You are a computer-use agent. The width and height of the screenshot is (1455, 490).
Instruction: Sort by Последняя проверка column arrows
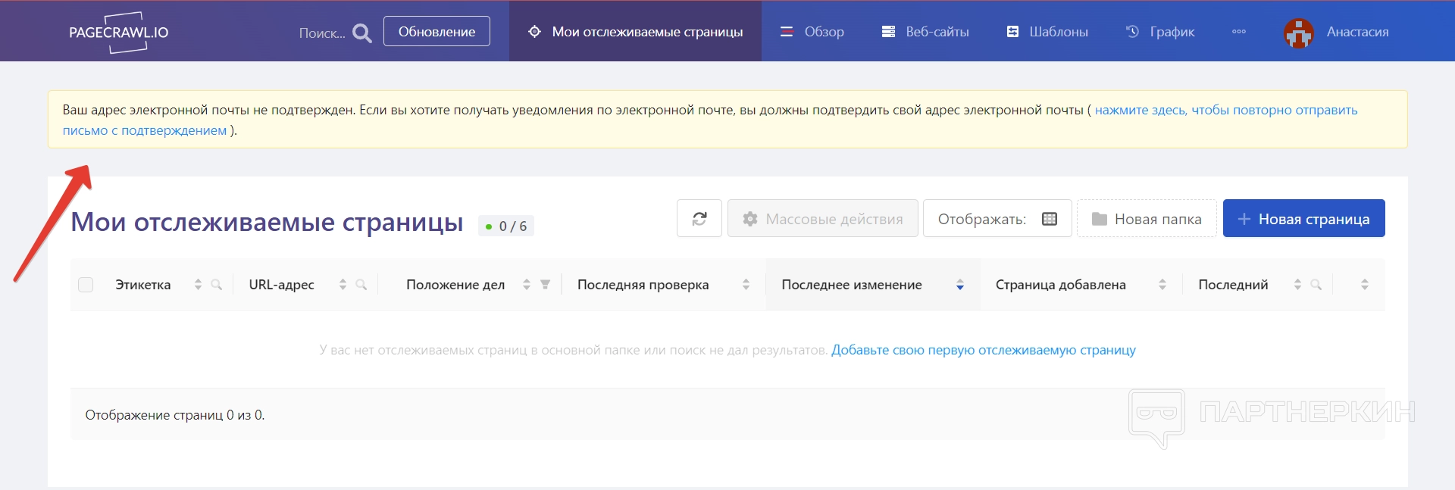pos(746,285)
